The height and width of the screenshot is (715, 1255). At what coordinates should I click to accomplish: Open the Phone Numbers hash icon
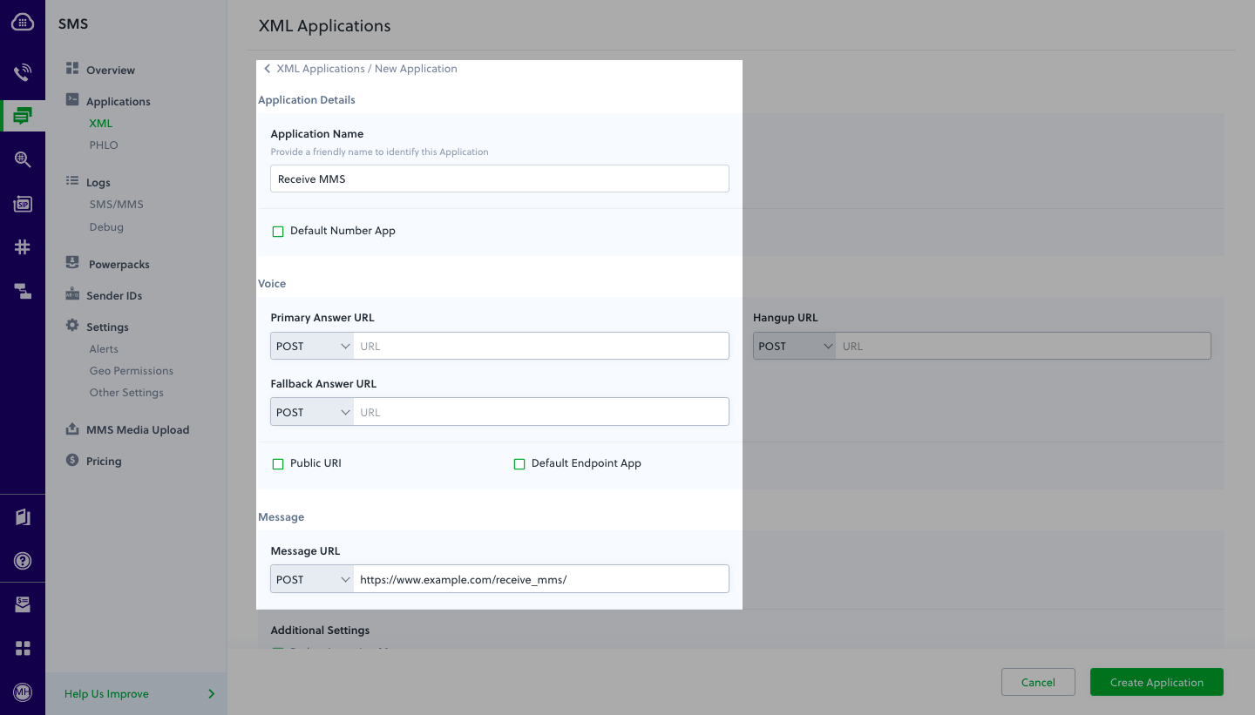22,246
